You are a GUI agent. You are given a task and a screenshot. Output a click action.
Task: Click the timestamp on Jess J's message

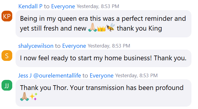point(136,75)
